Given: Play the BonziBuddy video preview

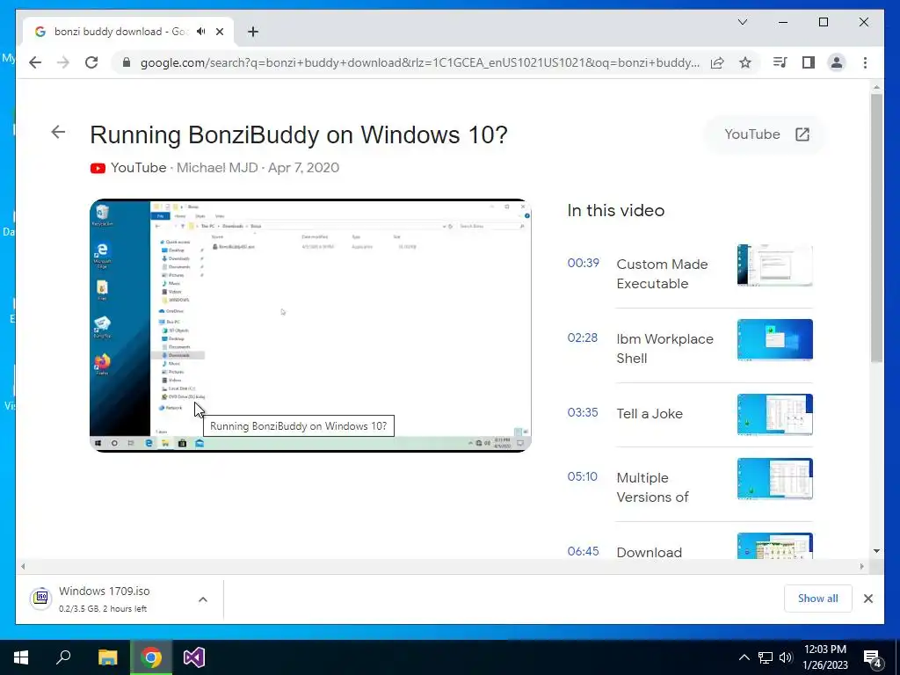Looking at the screenshot, I should point(310,325).
